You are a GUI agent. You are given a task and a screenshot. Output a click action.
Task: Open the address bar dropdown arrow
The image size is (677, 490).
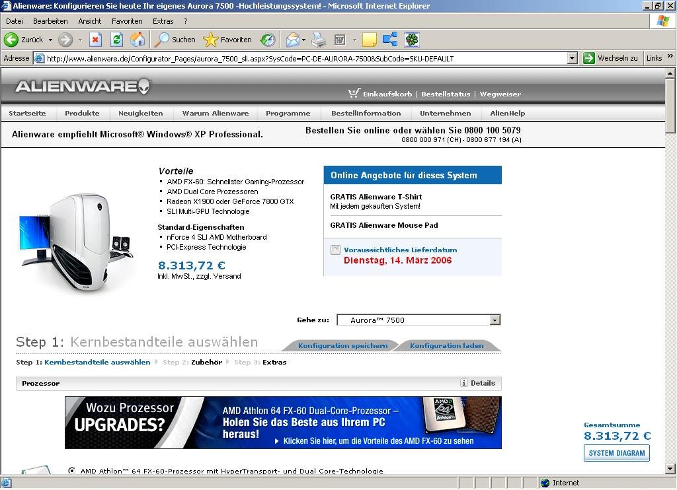coord(572,58)
